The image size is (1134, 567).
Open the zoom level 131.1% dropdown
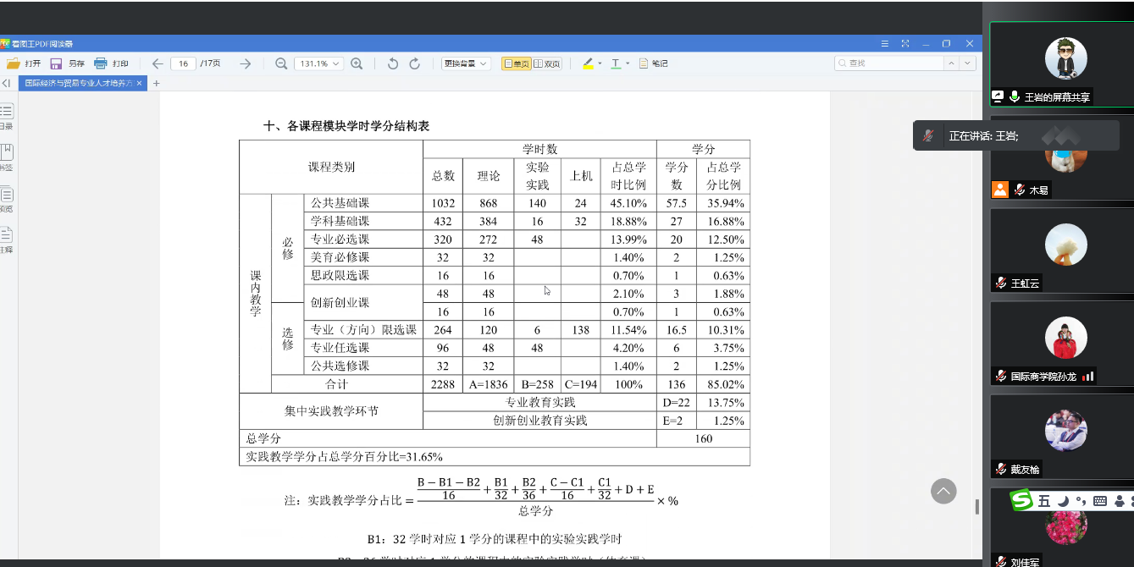click(x=318, y=63)
